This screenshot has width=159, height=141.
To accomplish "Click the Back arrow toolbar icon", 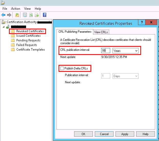I will pos(3,15).
